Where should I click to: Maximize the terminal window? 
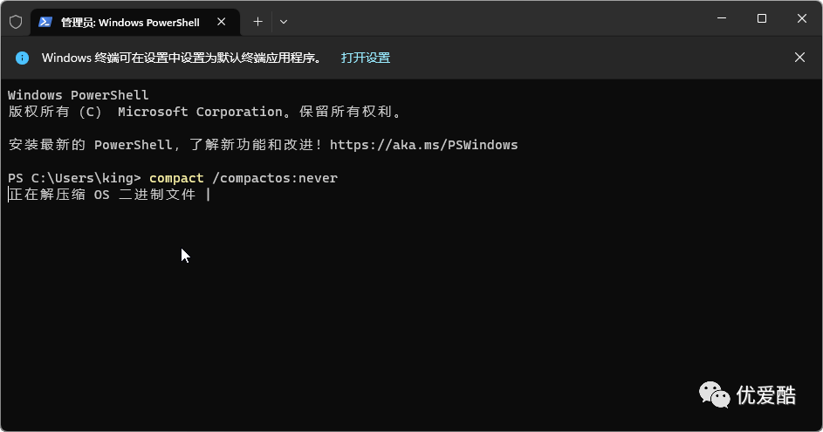click(762, 18)
